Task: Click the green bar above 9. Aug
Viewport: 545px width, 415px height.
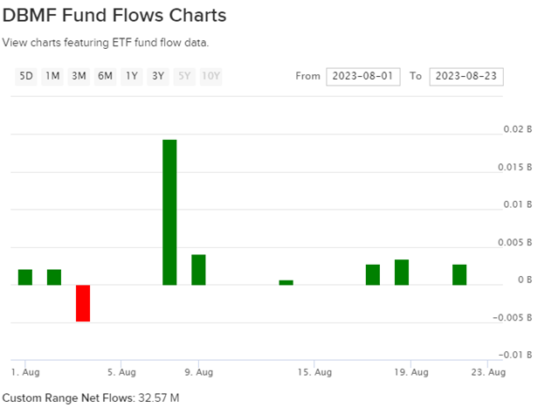Action: (198, 270)
